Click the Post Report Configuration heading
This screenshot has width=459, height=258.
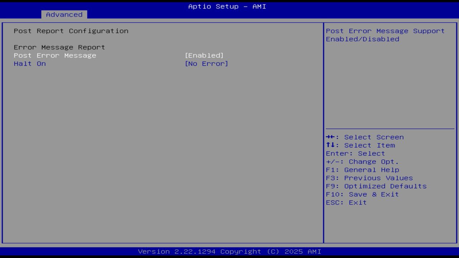[x=71, y=31]
